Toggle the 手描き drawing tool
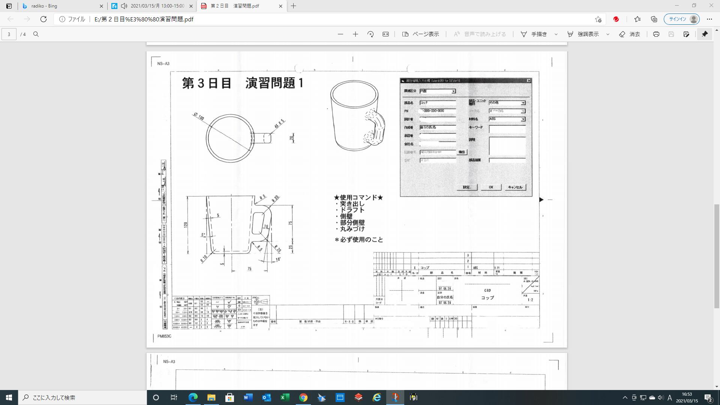 tap(534, 34)
